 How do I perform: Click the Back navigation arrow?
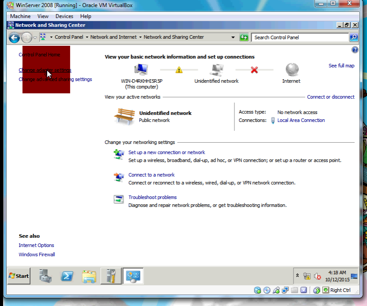click(x=14, y=37)
